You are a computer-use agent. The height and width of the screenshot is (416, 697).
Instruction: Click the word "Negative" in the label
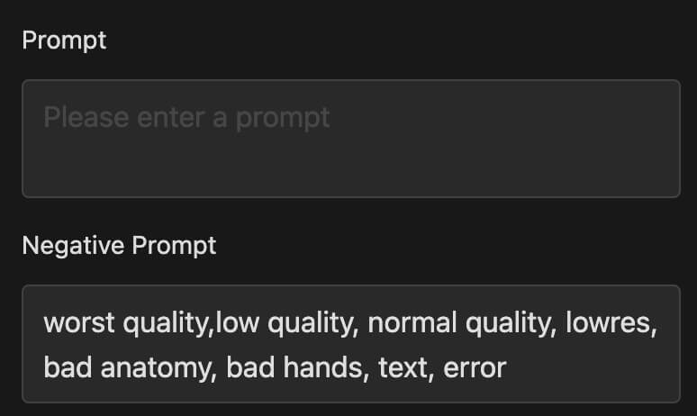tap(73, 246)
